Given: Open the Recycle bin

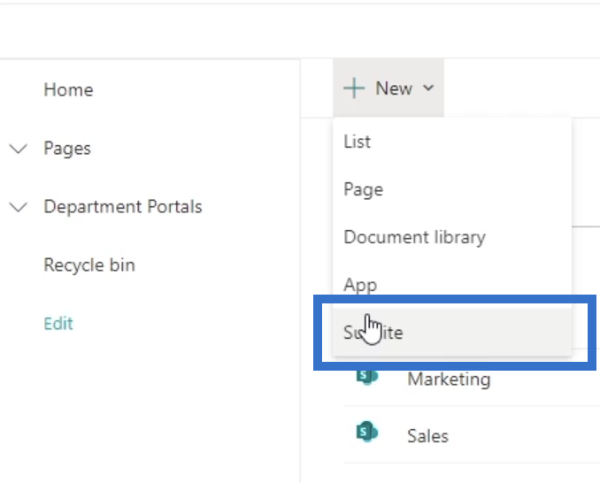Looking at the screenshot, I should click(89, 265).
